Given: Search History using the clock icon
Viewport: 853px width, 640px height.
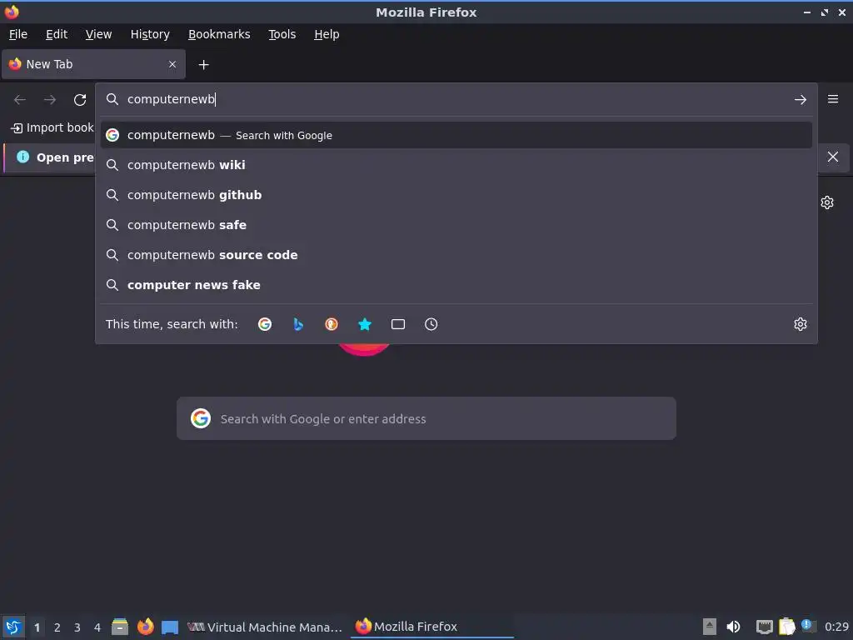Looking at the screenshot, I should [x=431, y=324].
